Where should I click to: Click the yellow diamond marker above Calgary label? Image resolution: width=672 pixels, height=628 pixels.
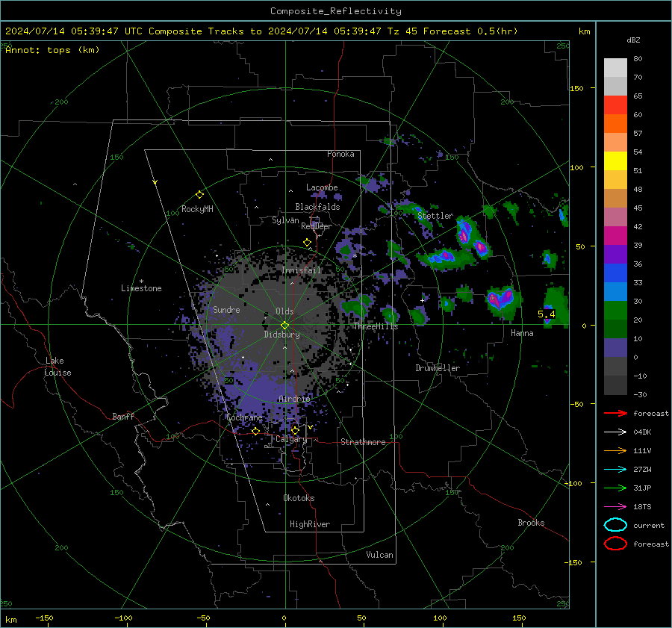[295, 430]
